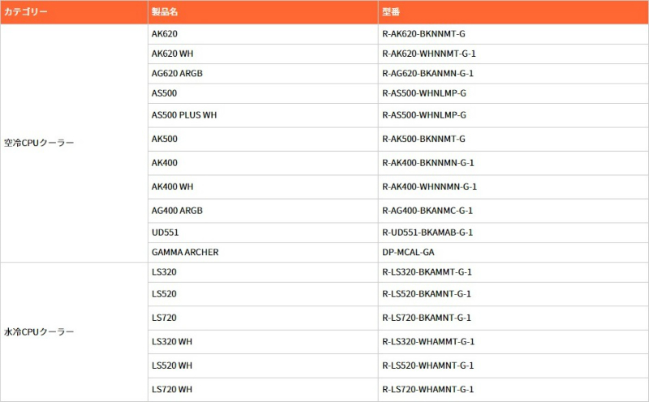Select model number R-AK500-BKNNMT-G
This screenshot has height=402, width=649.
[423, 139]
